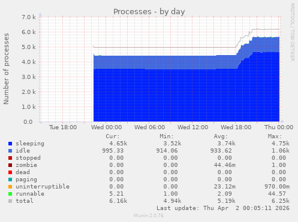Click the 'Wed 12:00' x-axis label

192,127
